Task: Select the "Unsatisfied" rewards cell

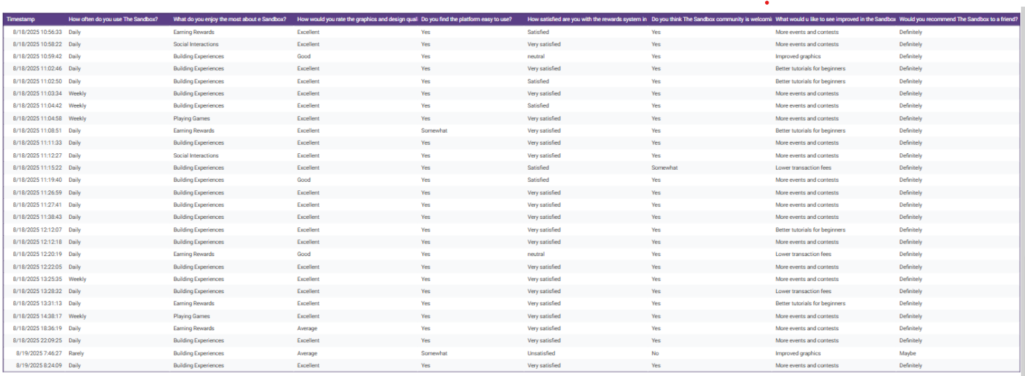Action: coord(541,353)
